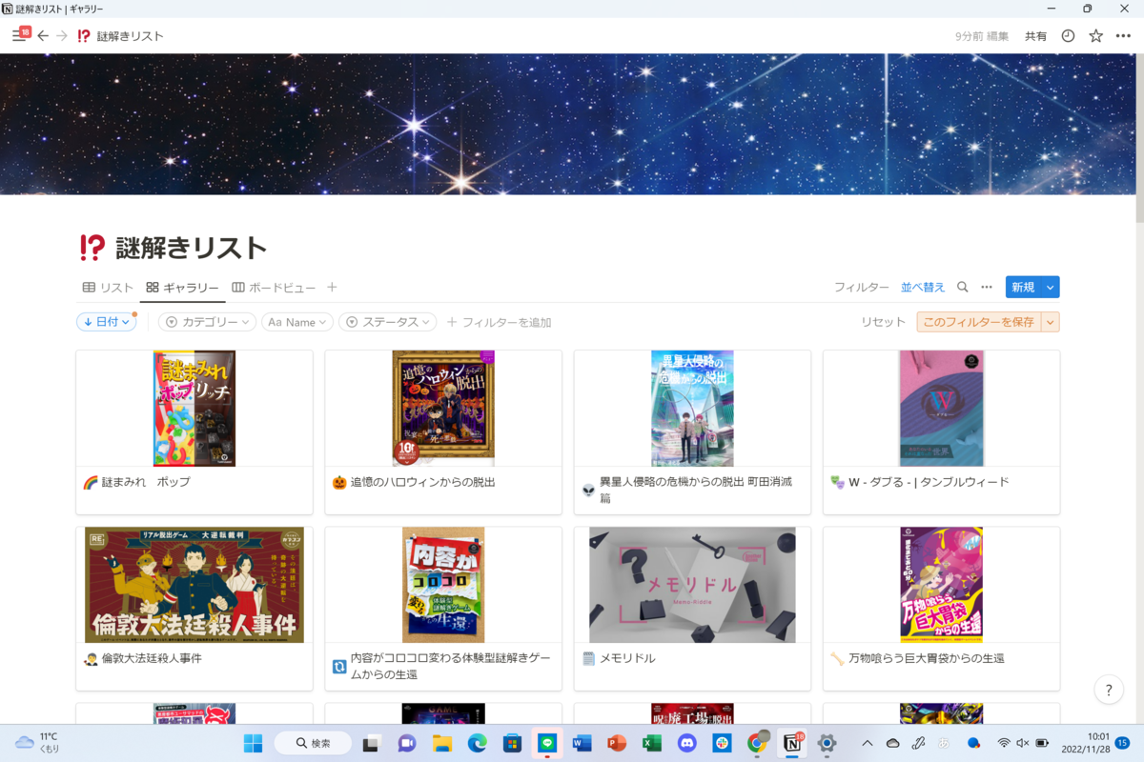The width and height of the screenshot is (1144, 762).
Task: Switch to the ボードビュー tab
Action: click(274, 287)
